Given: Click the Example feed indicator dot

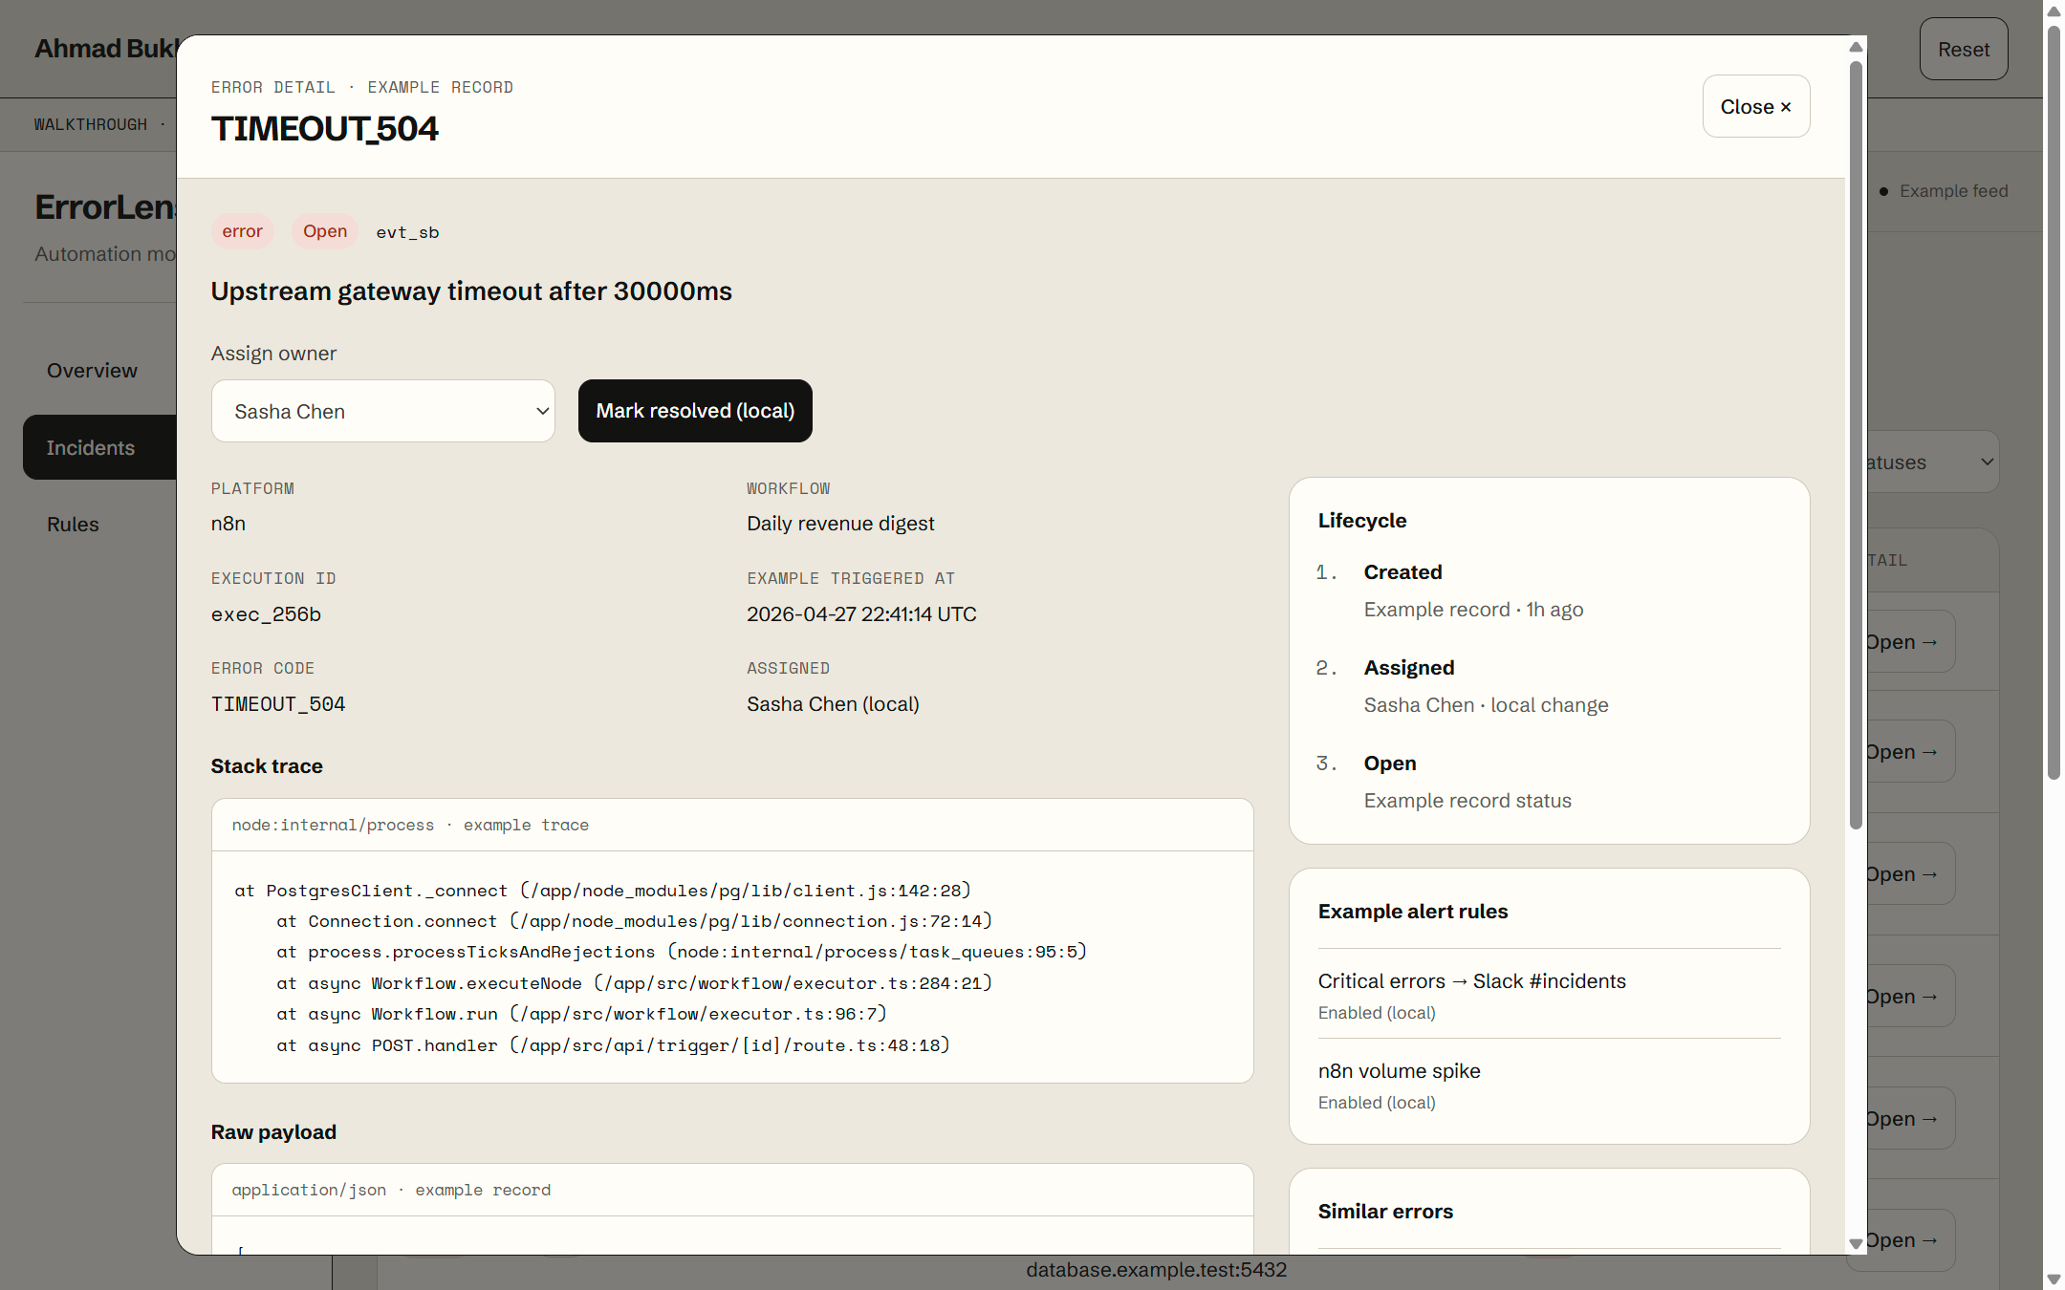Looking at the screenshot, I should 1883,191.
